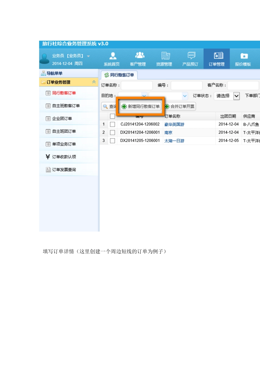The image size is (260, 367).
Task: Check the row CJ20141204-1206002 checkbox
Action: coord(112,124)
